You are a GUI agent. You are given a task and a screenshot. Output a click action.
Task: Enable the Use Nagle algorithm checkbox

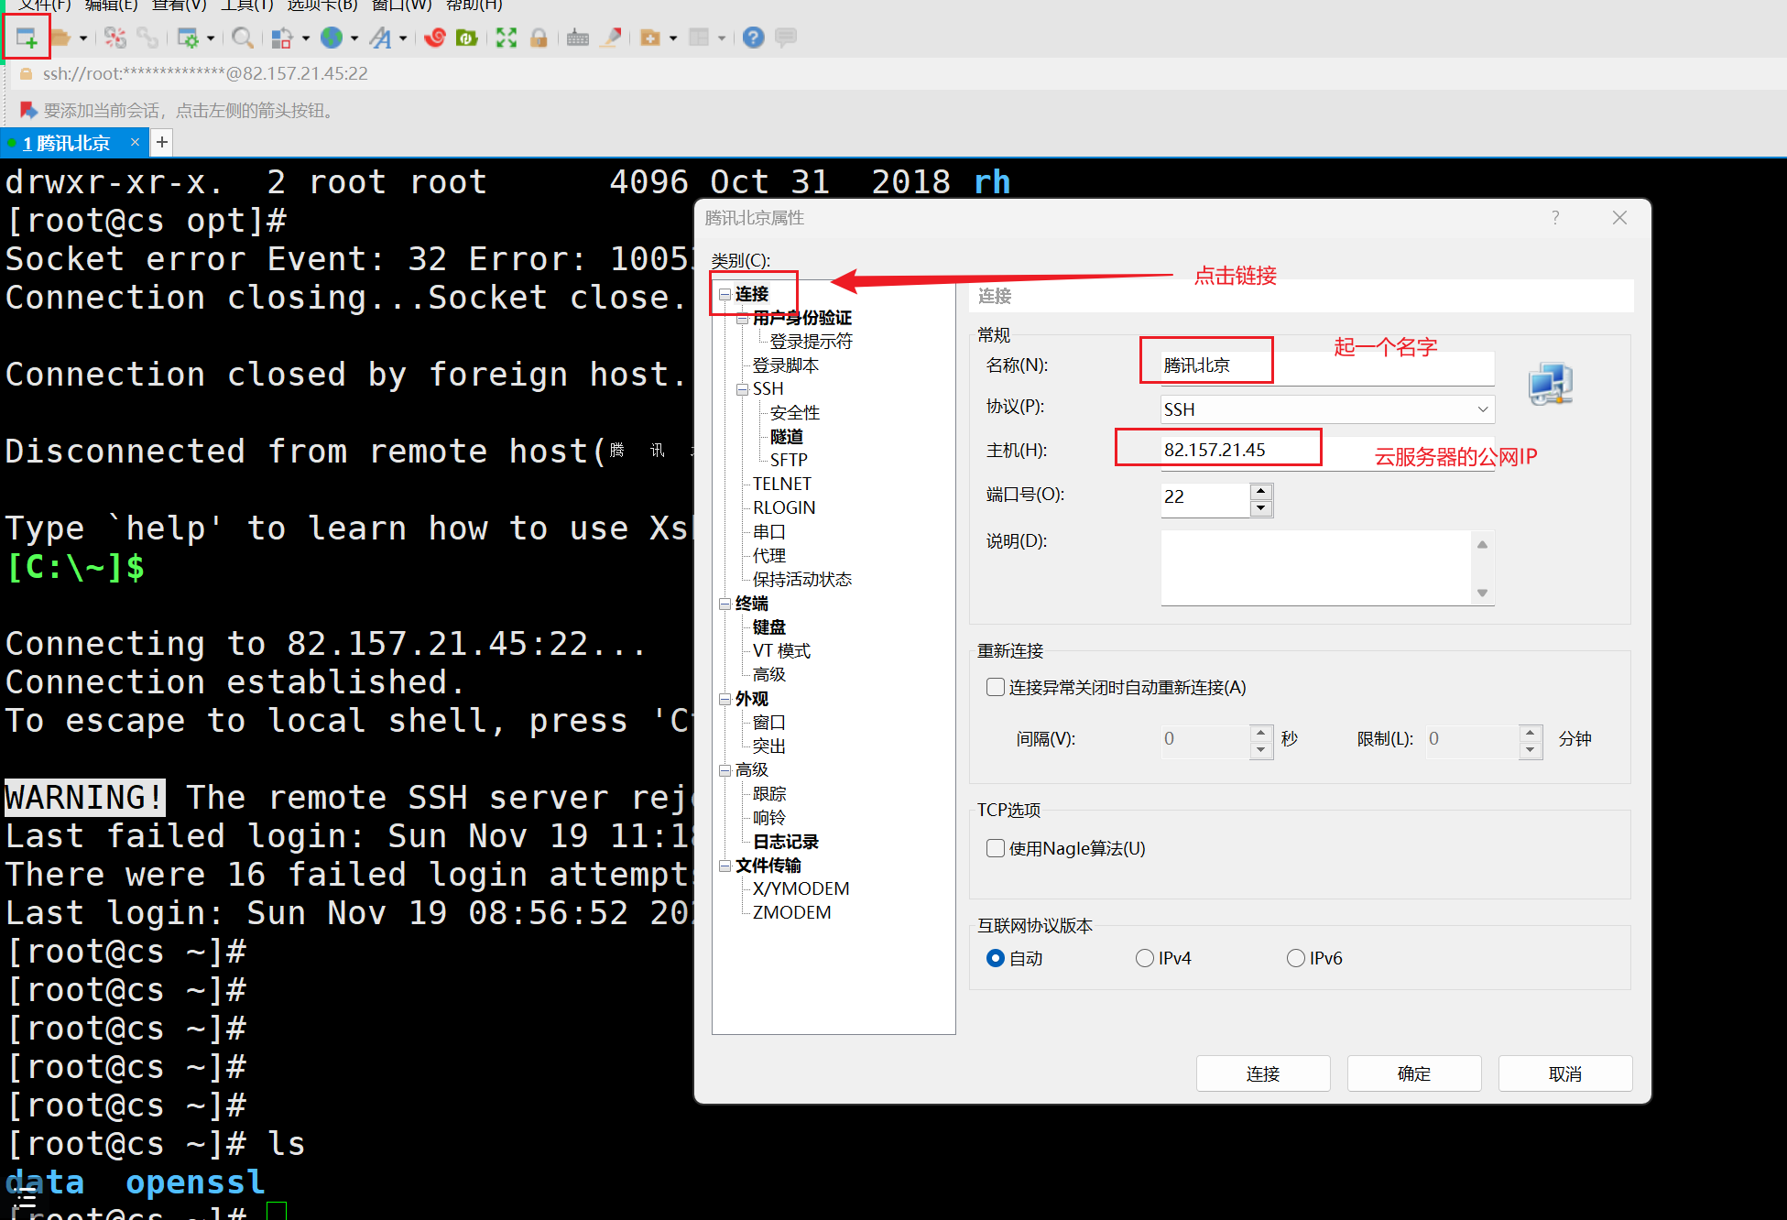[996, 848]
